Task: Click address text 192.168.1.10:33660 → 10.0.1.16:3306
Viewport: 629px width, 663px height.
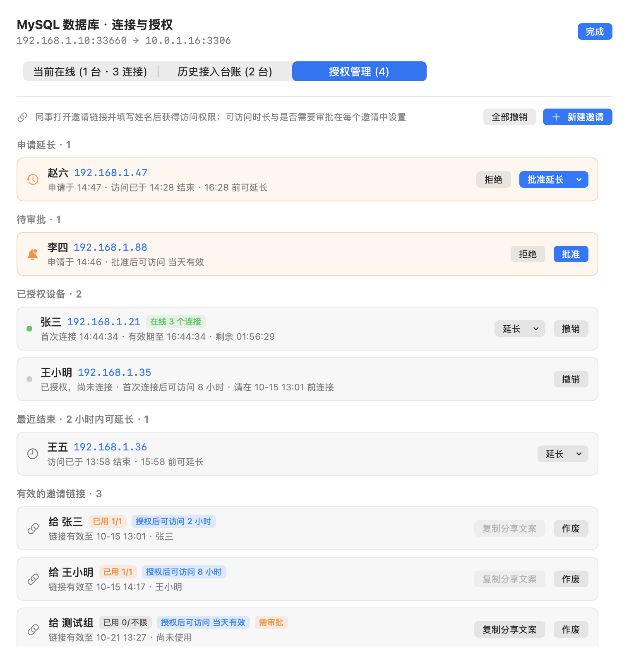Action: pyautogui.click(x=124, y=41)
